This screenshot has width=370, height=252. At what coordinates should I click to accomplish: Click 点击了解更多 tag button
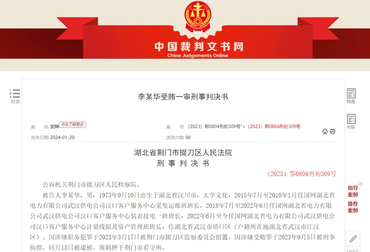point(72,124)
